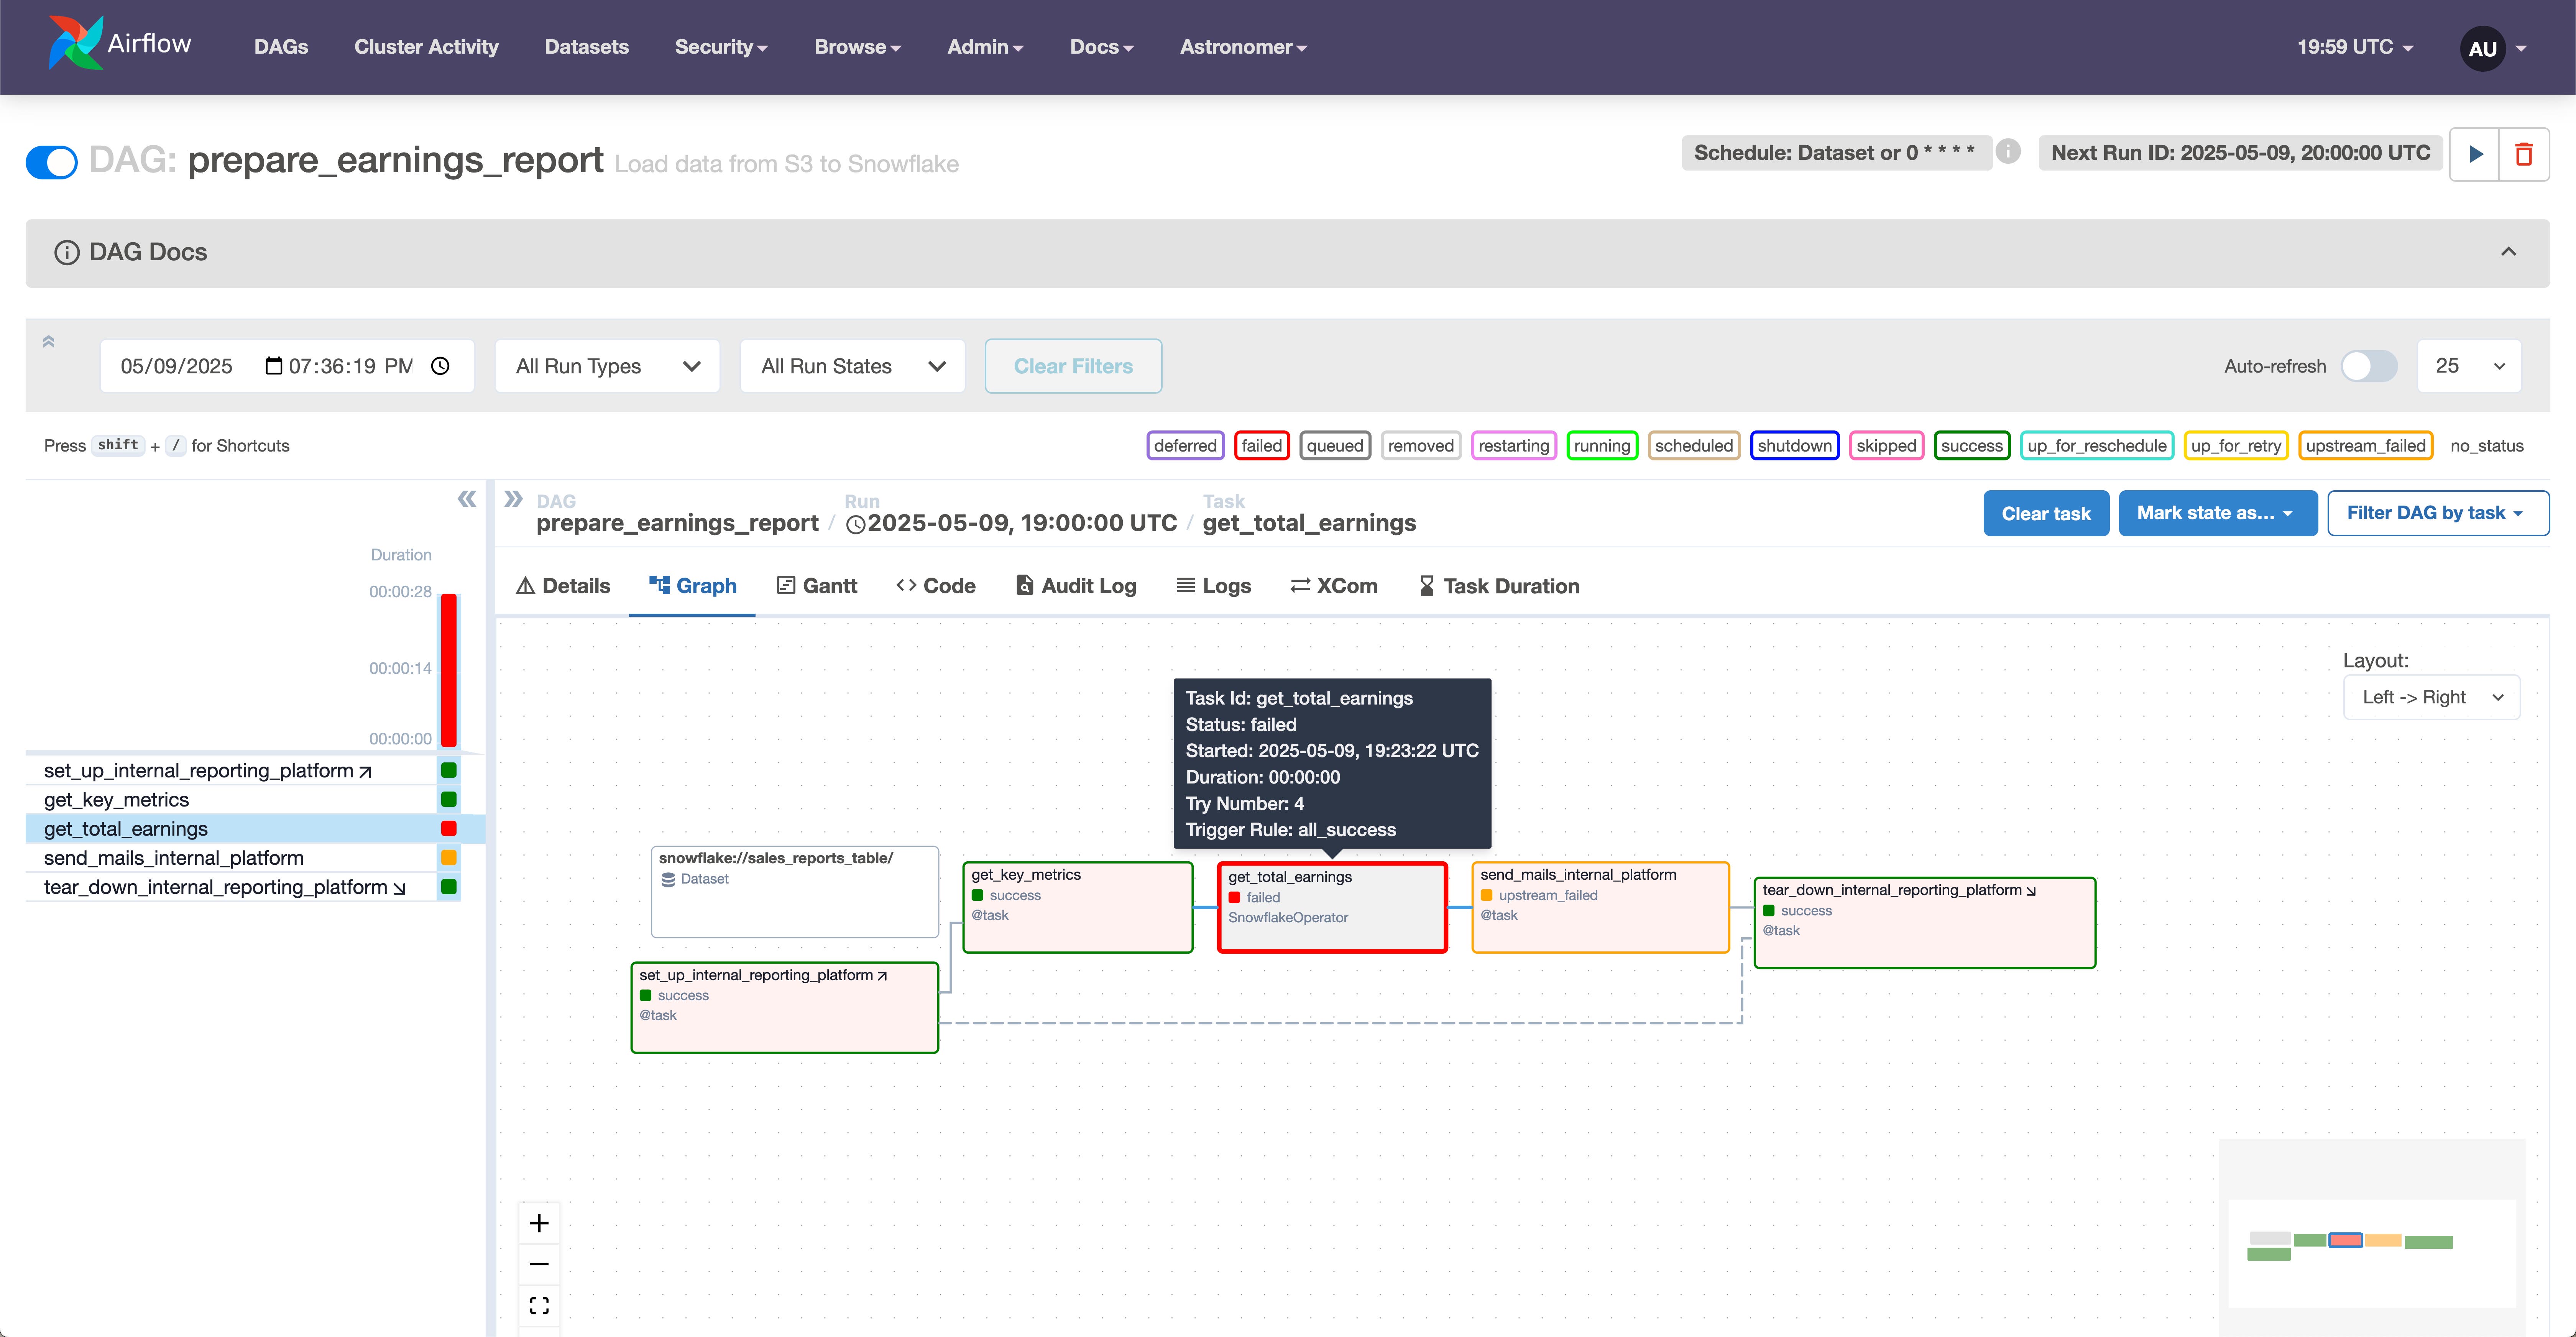The image size is (2576, 1337).
Task: Toggle the failed status legend filter
Action: pyautogui.click(x=1261, y=446)
